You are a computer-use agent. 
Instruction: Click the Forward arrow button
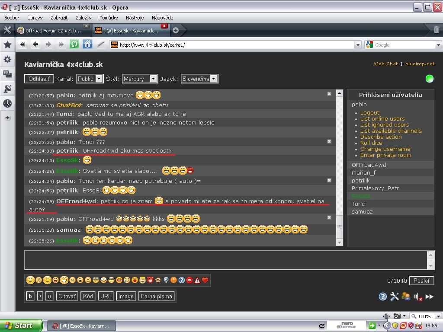48,45
